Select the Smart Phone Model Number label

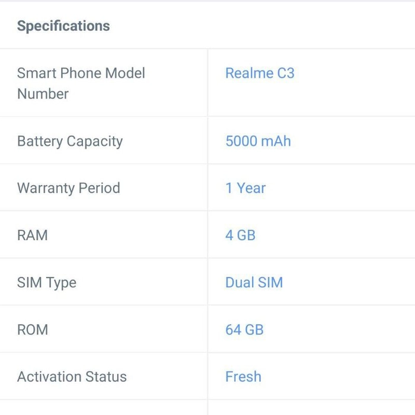point(81,84)
